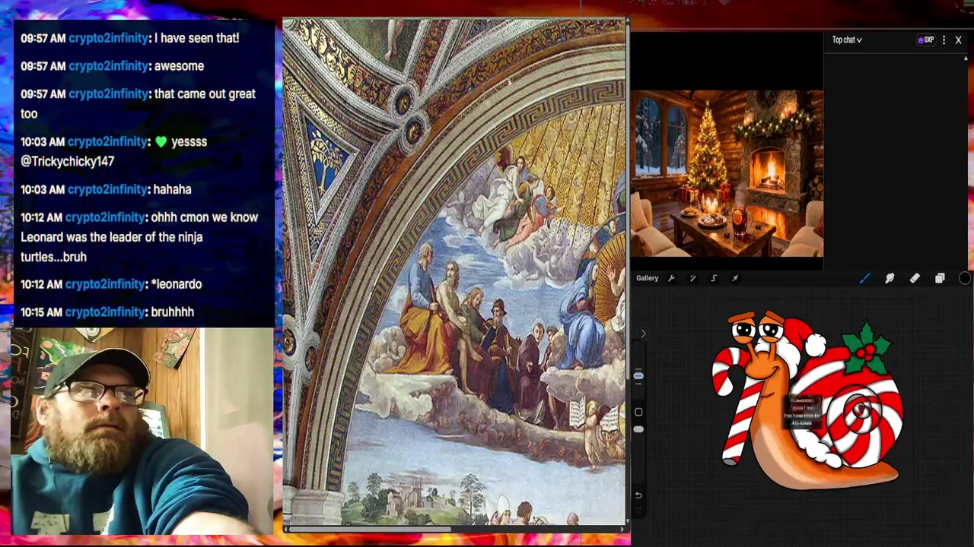Close the Top chat panel
The height and width of the screenshot is (547, 974).
coord(958,40)
